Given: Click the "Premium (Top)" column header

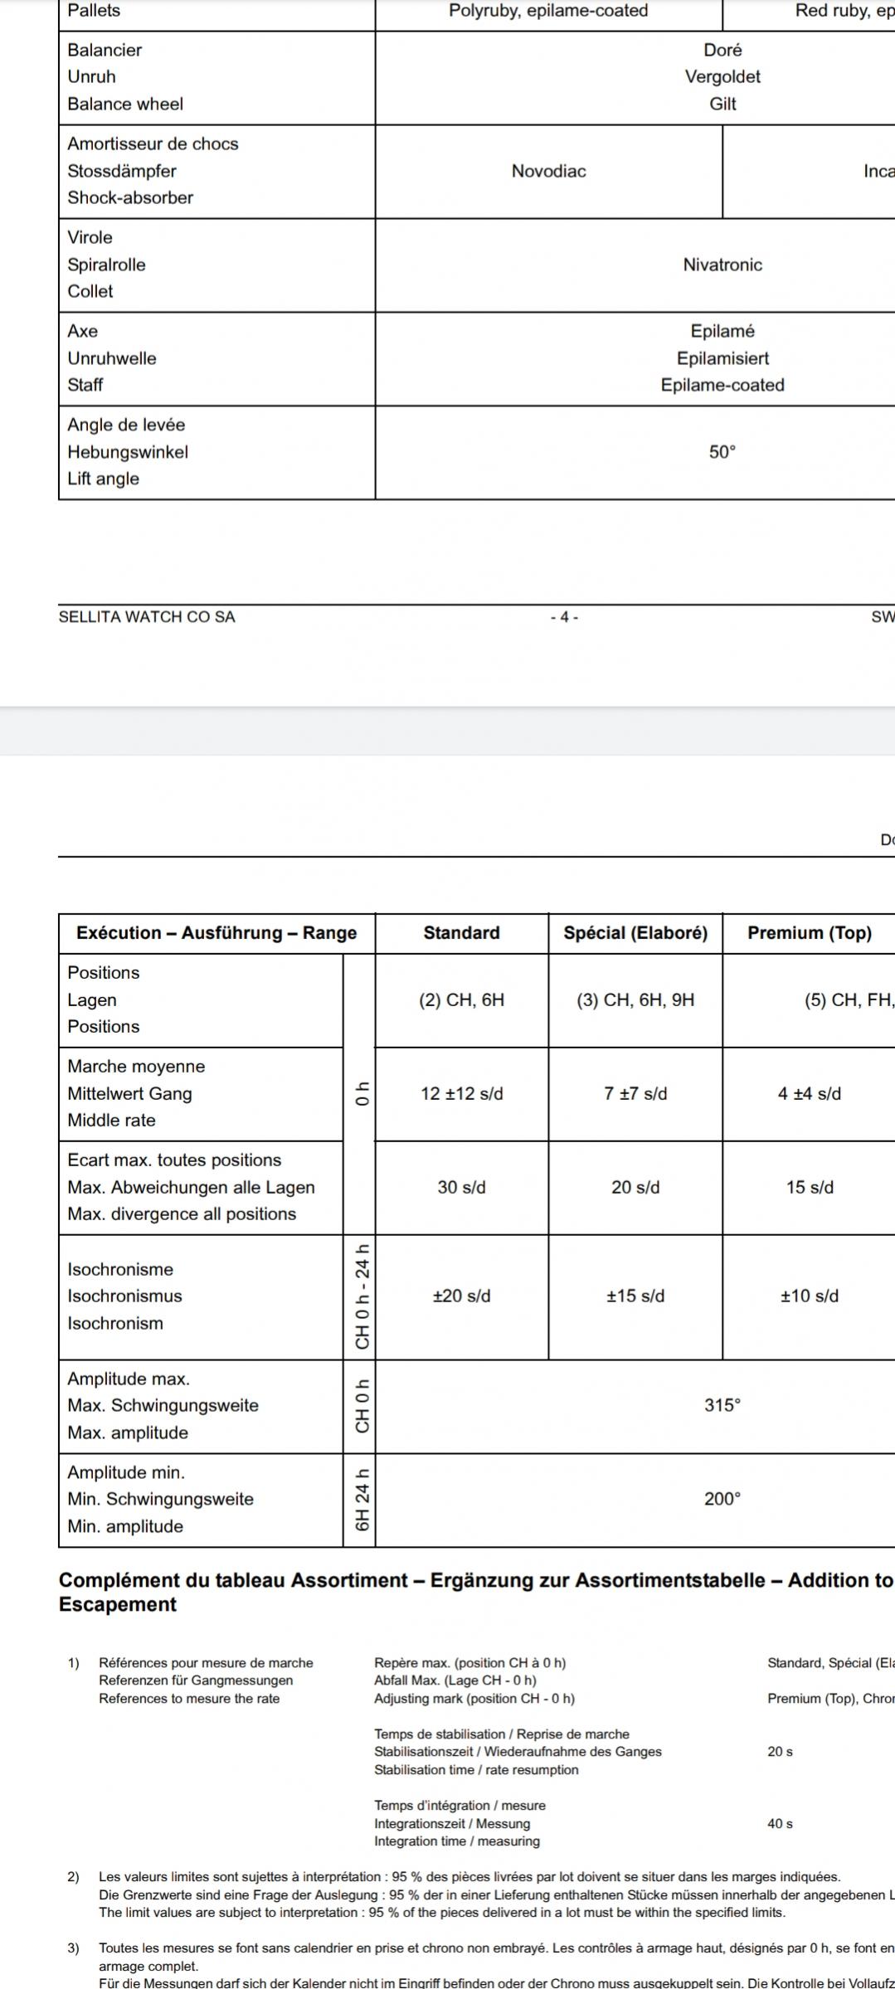Looking at the screenshot, I should pos(809,933).
